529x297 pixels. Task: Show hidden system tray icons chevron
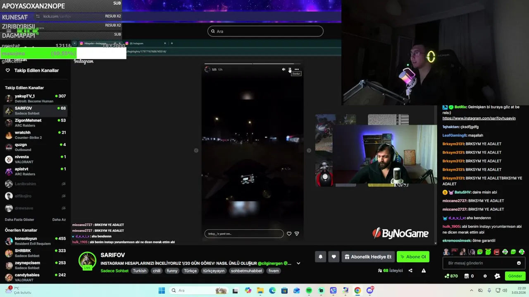(472, 290)
